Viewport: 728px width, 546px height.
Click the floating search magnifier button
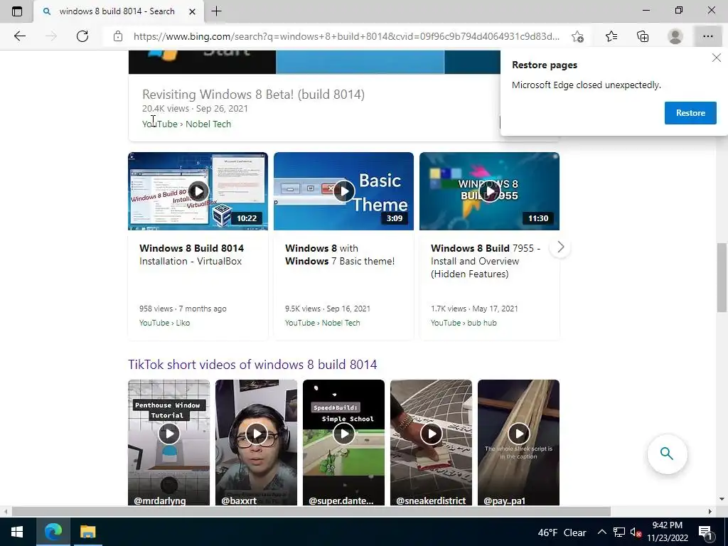click(667, 454)
